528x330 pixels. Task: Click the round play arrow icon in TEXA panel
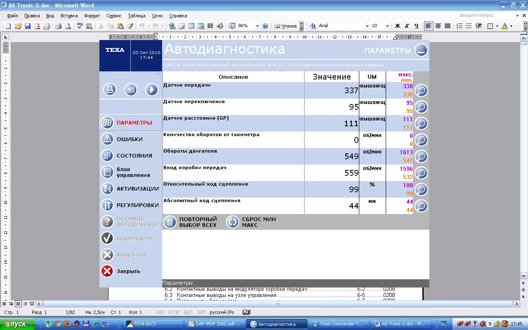152,90
